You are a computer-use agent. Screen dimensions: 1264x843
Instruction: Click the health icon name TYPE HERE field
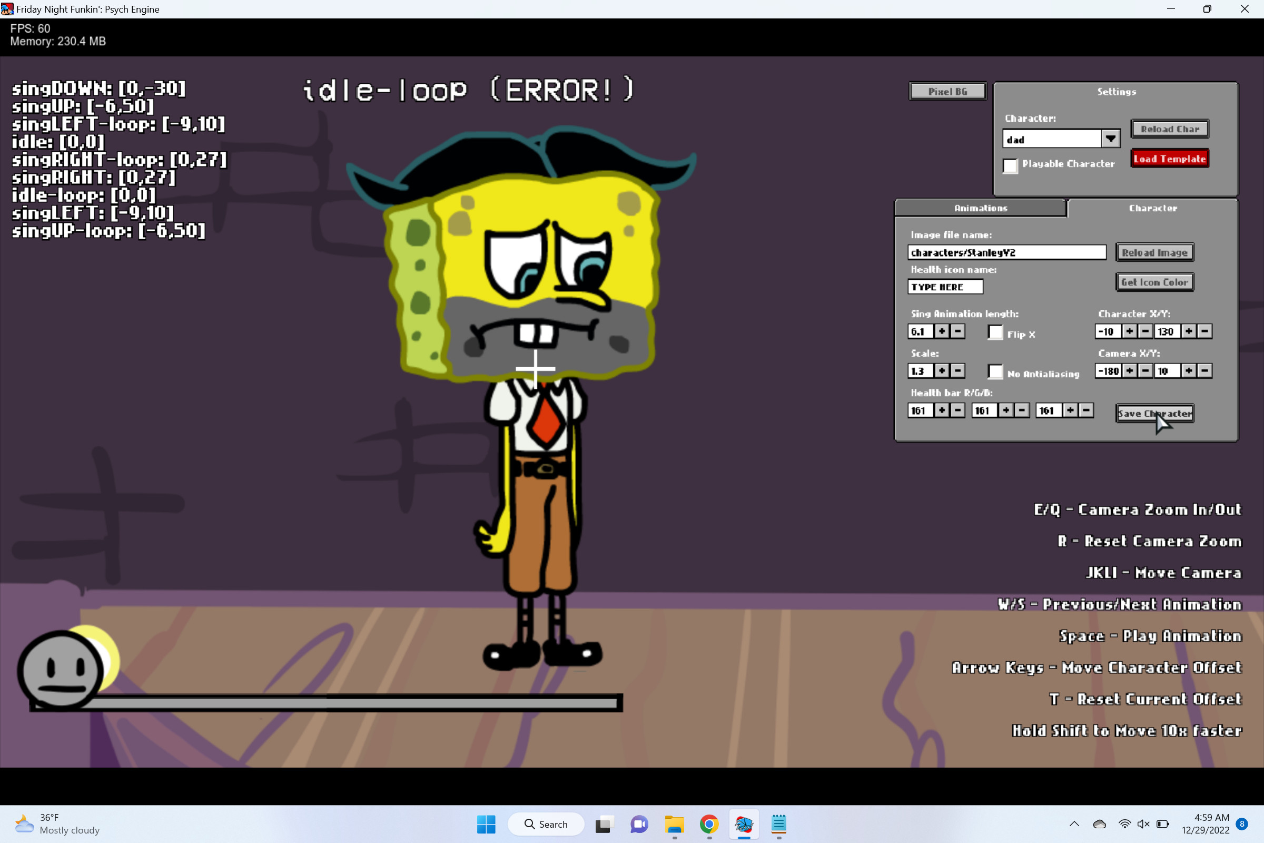944,287
